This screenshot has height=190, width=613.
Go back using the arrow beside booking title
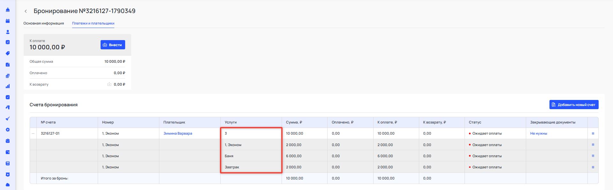pyautogui.click(x=26, y=11)
